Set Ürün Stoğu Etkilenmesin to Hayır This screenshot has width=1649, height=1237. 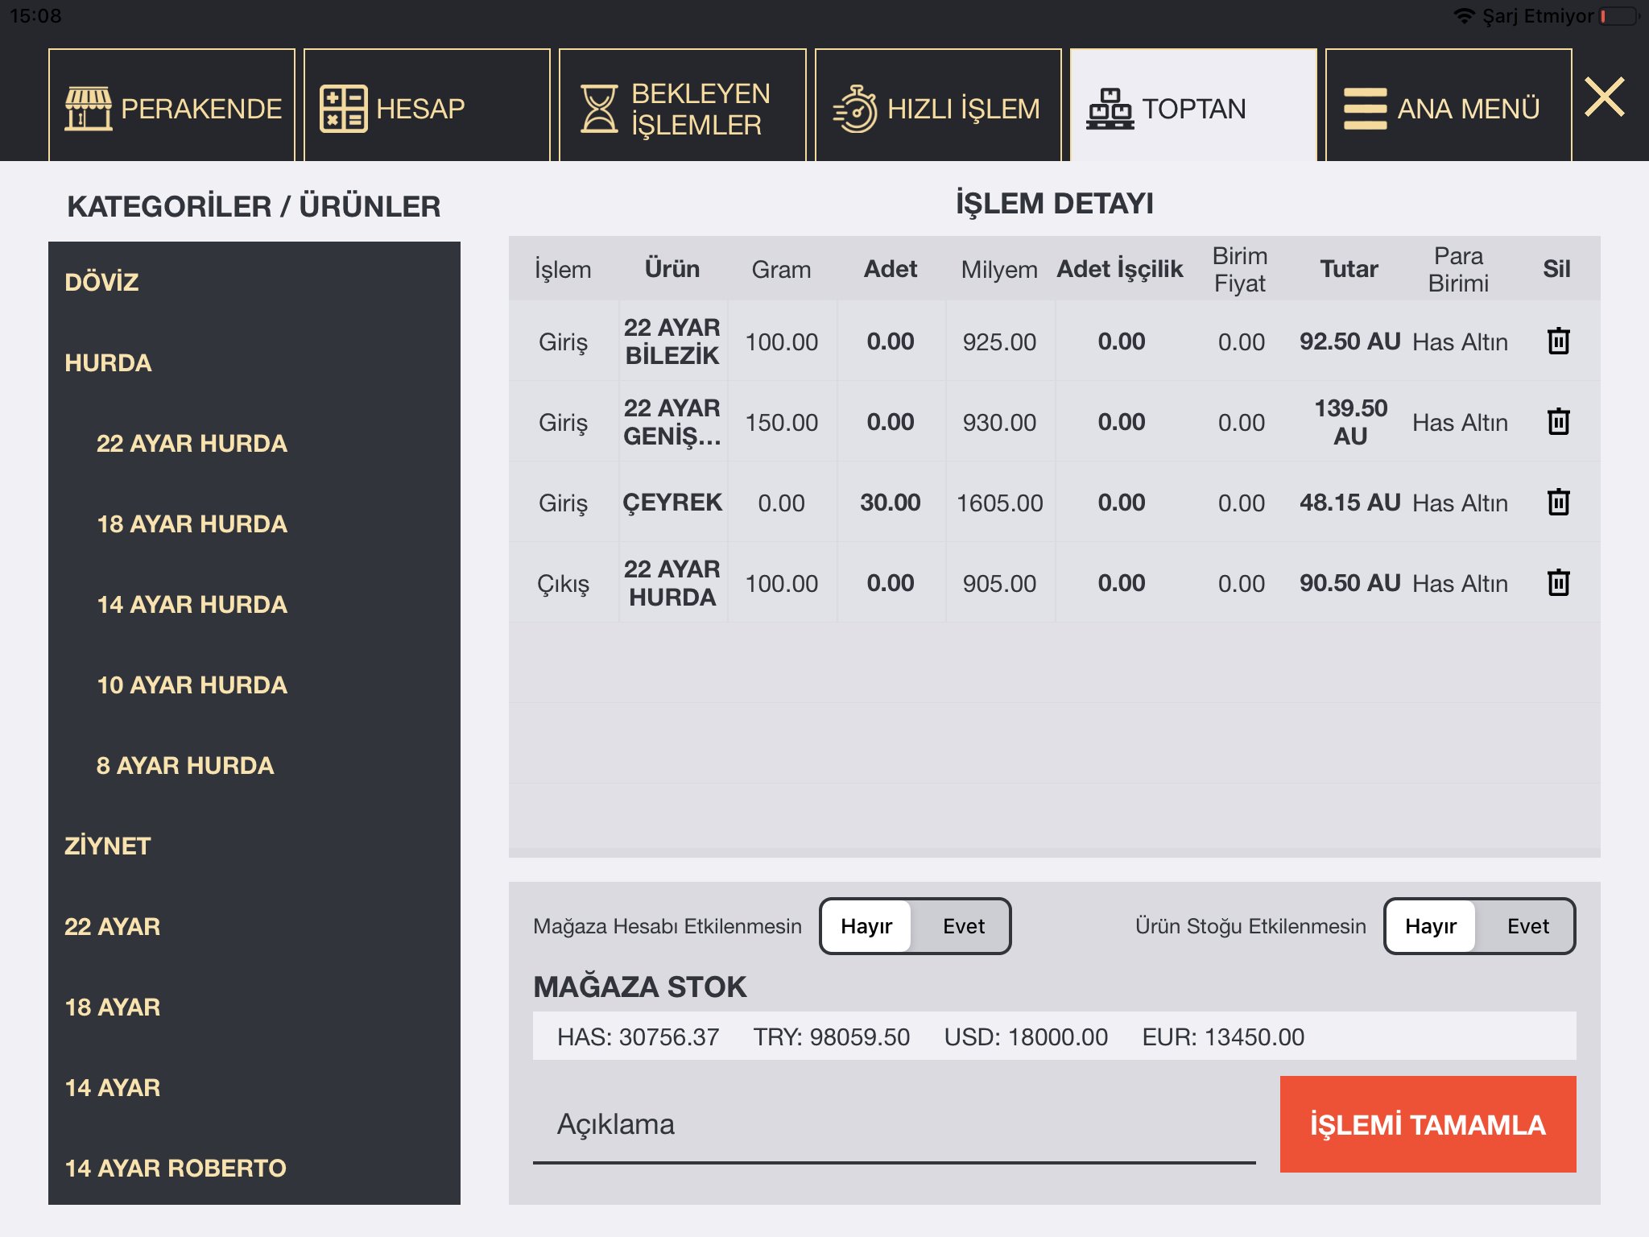coord(1431,926)
